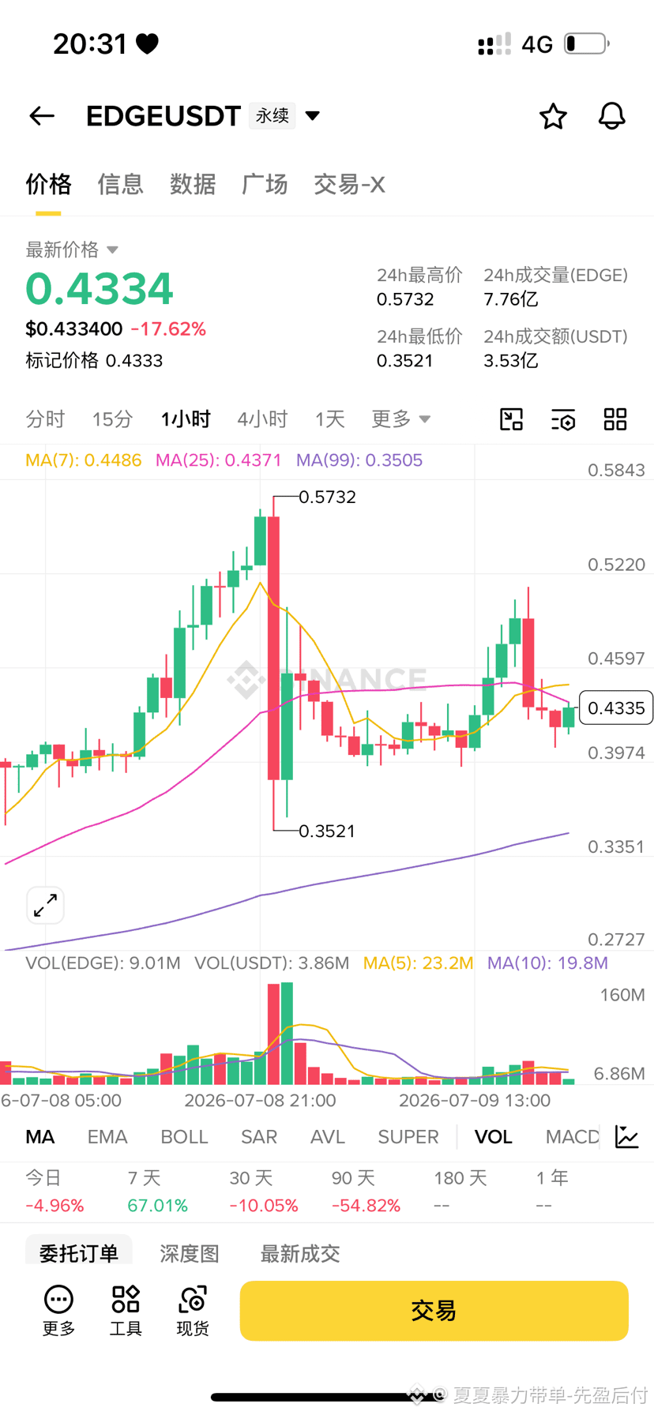Select the 1小时 timeframe

click(x=186, y=418)
